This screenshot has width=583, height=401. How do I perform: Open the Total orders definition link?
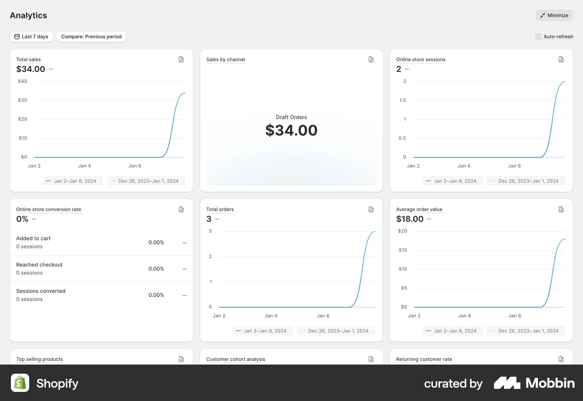220,209
